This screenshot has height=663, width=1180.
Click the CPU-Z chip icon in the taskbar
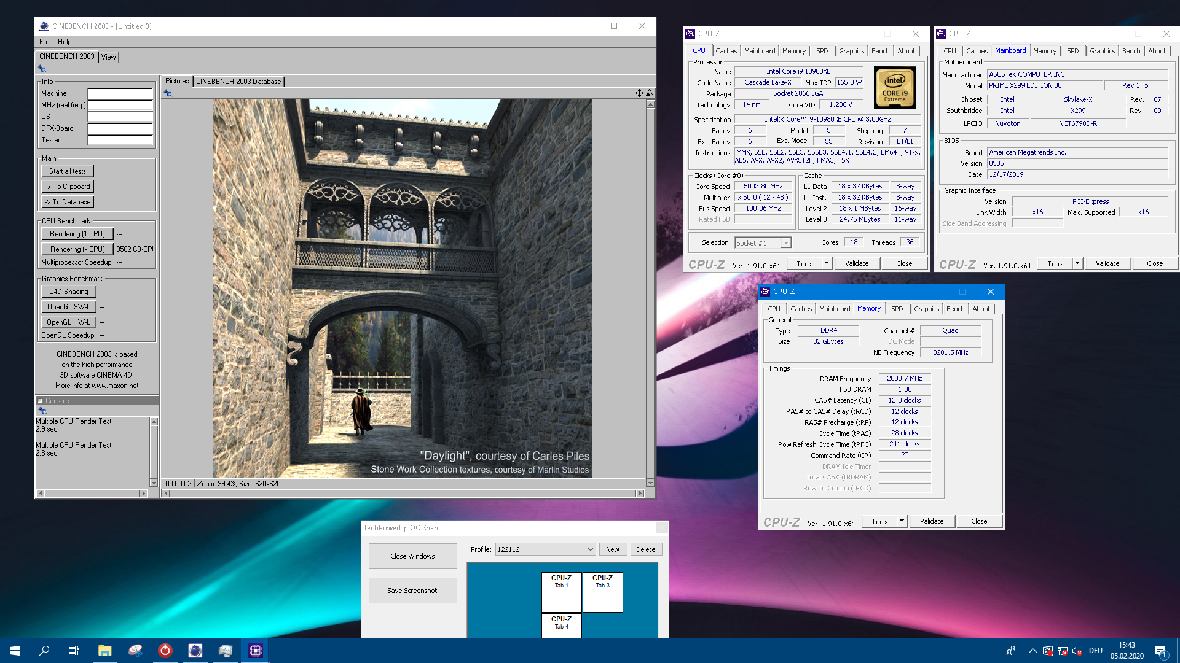click(256, 651)
